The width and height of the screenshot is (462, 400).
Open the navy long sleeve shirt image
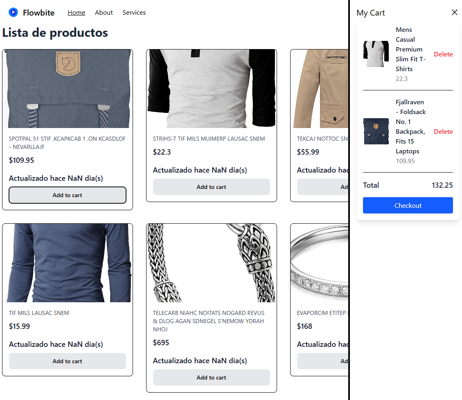(68, 263)
